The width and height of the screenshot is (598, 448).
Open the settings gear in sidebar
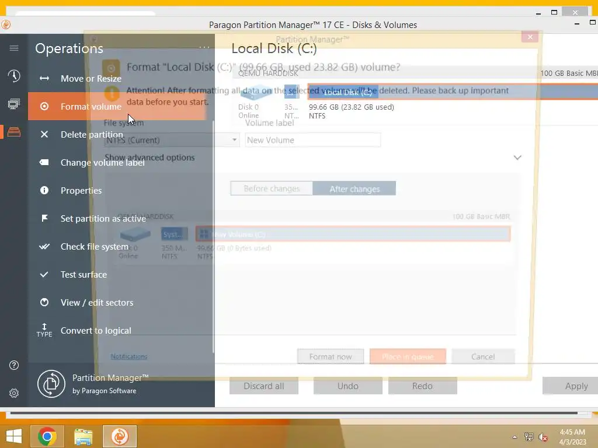(14, 393)
